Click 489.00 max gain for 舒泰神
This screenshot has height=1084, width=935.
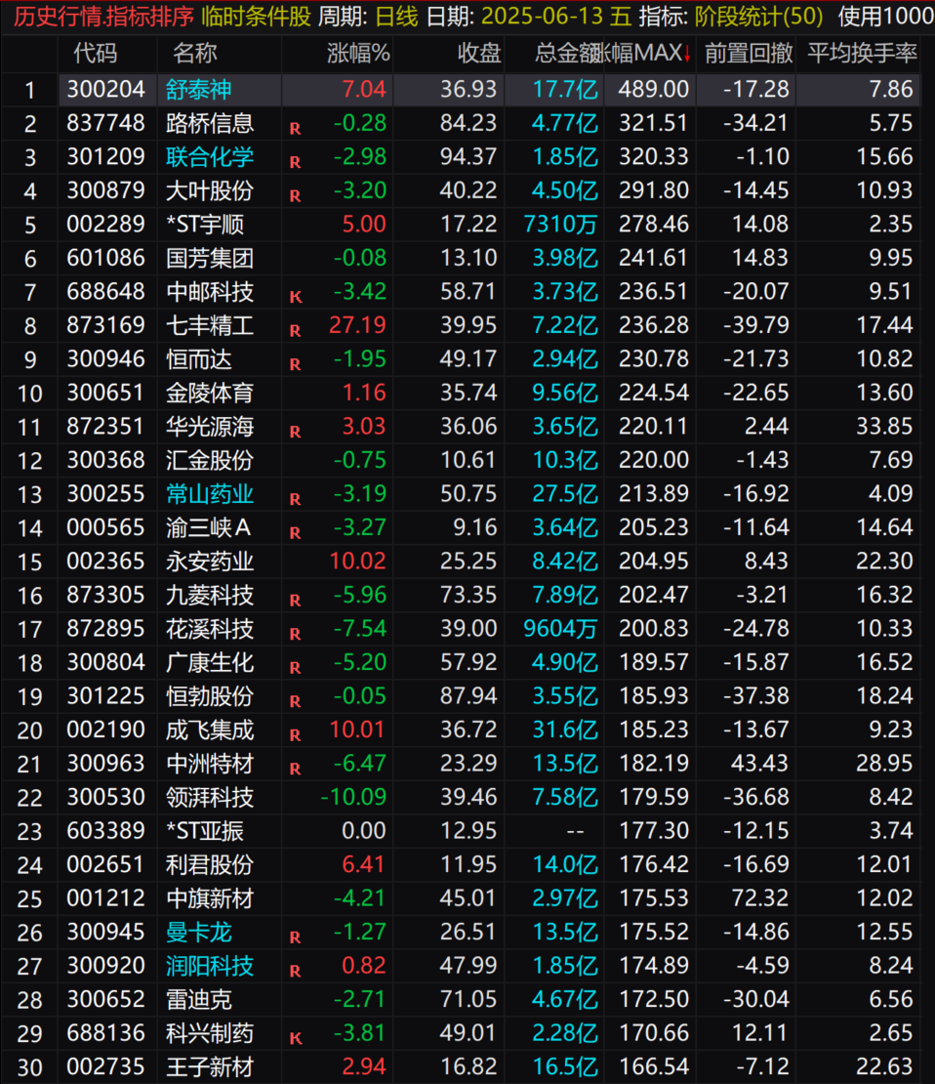[x=654, y=89]
